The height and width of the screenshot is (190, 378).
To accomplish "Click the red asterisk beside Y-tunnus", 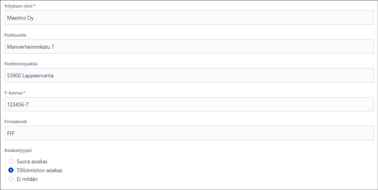I will 24,92.
